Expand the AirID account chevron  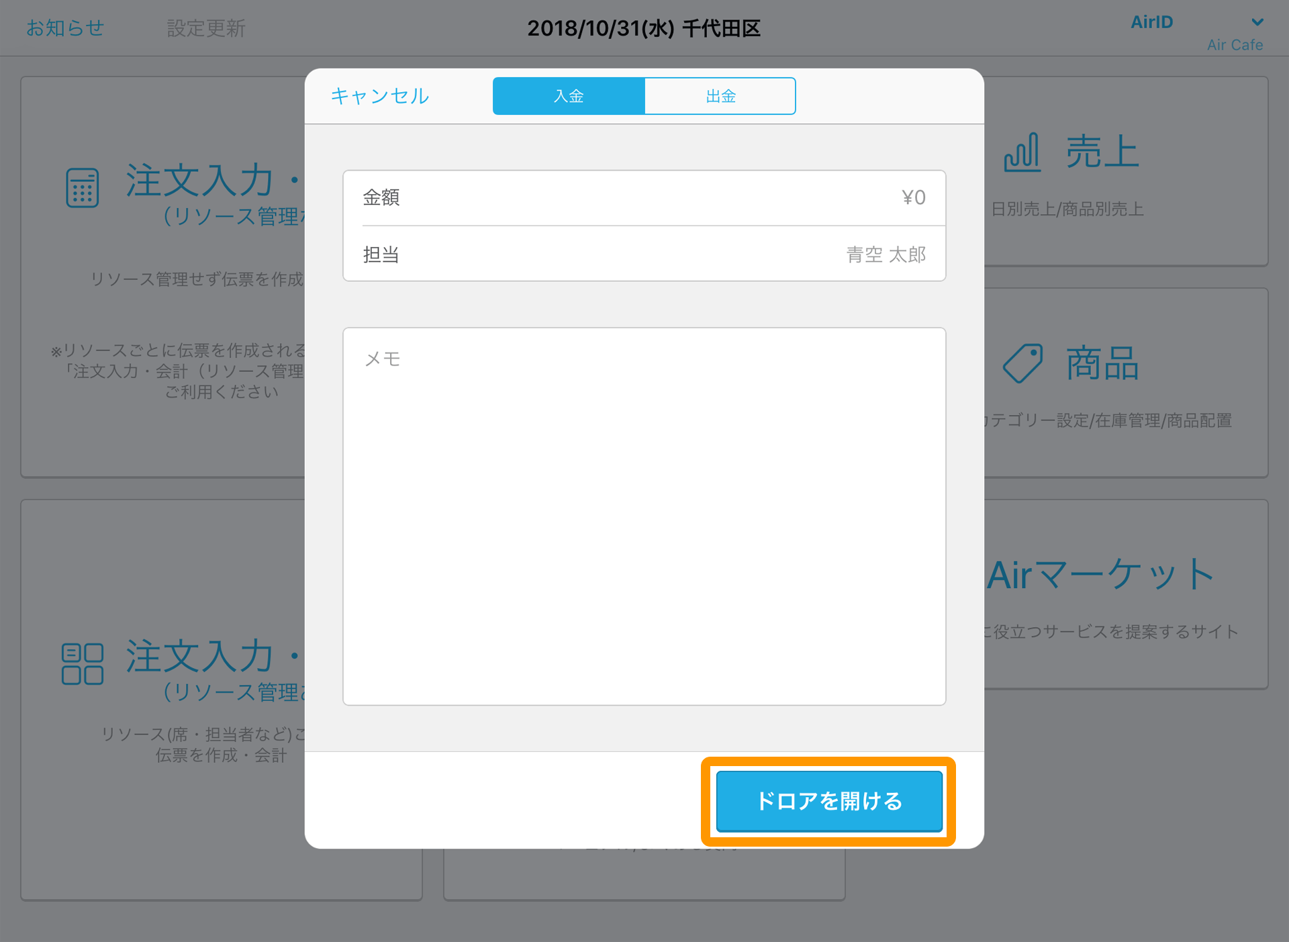[1257, 22]
